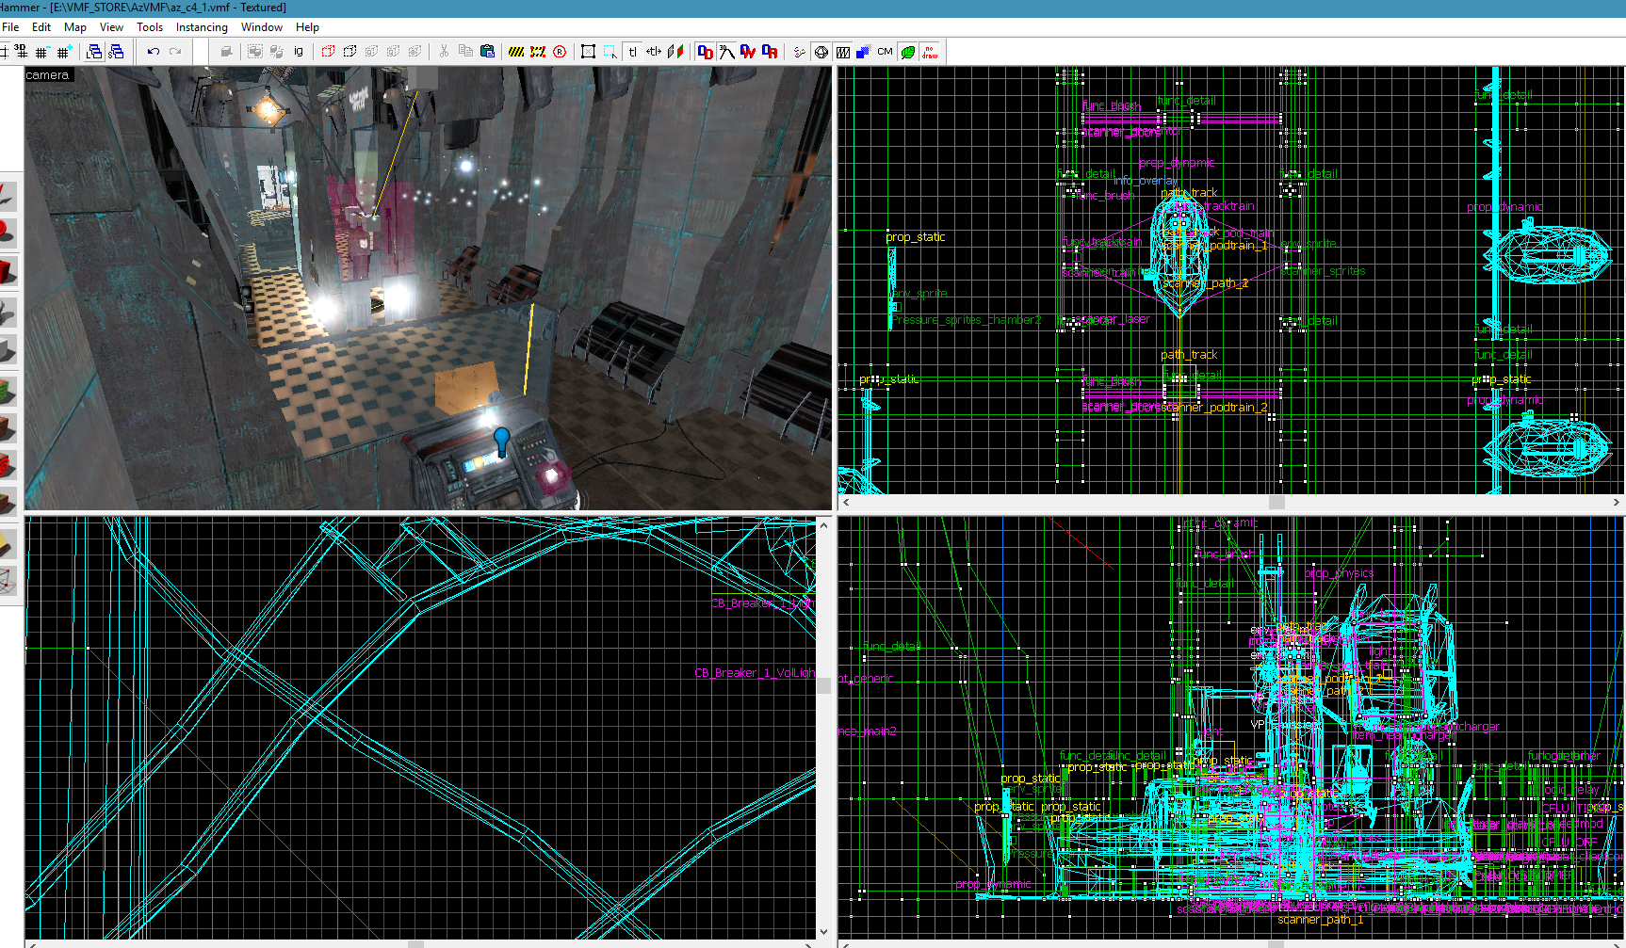Toggle the select-by-handles button
The image size is (1626, 948).
589,52
